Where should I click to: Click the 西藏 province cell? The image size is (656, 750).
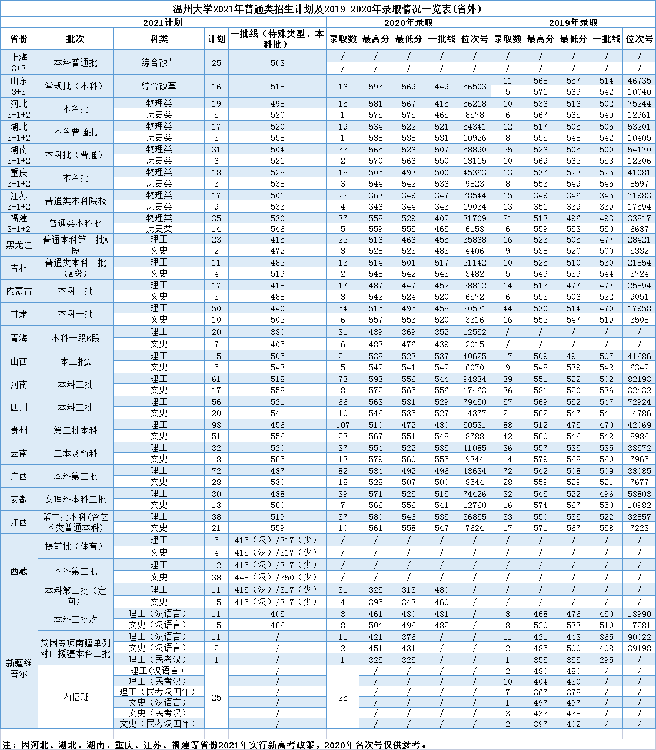click(x=19, y=571)
